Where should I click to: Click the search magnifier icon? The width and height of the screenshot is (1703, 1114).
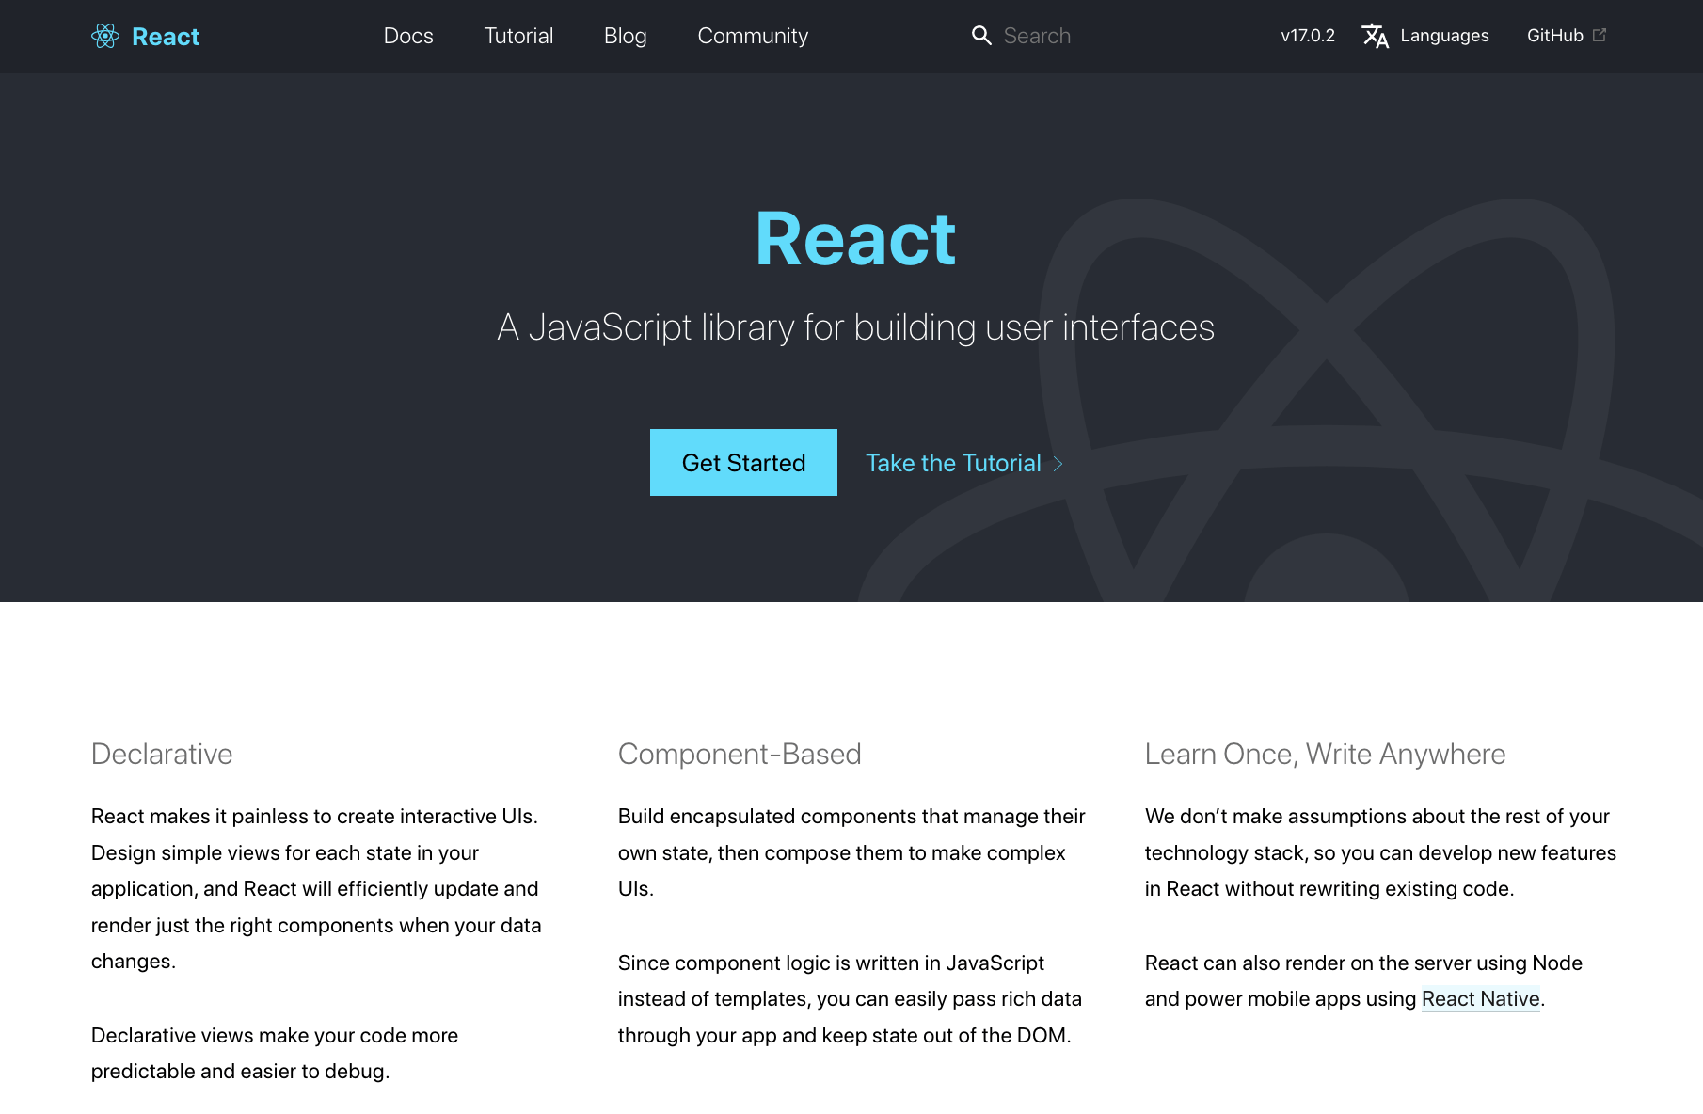click(x=981, y=36)
